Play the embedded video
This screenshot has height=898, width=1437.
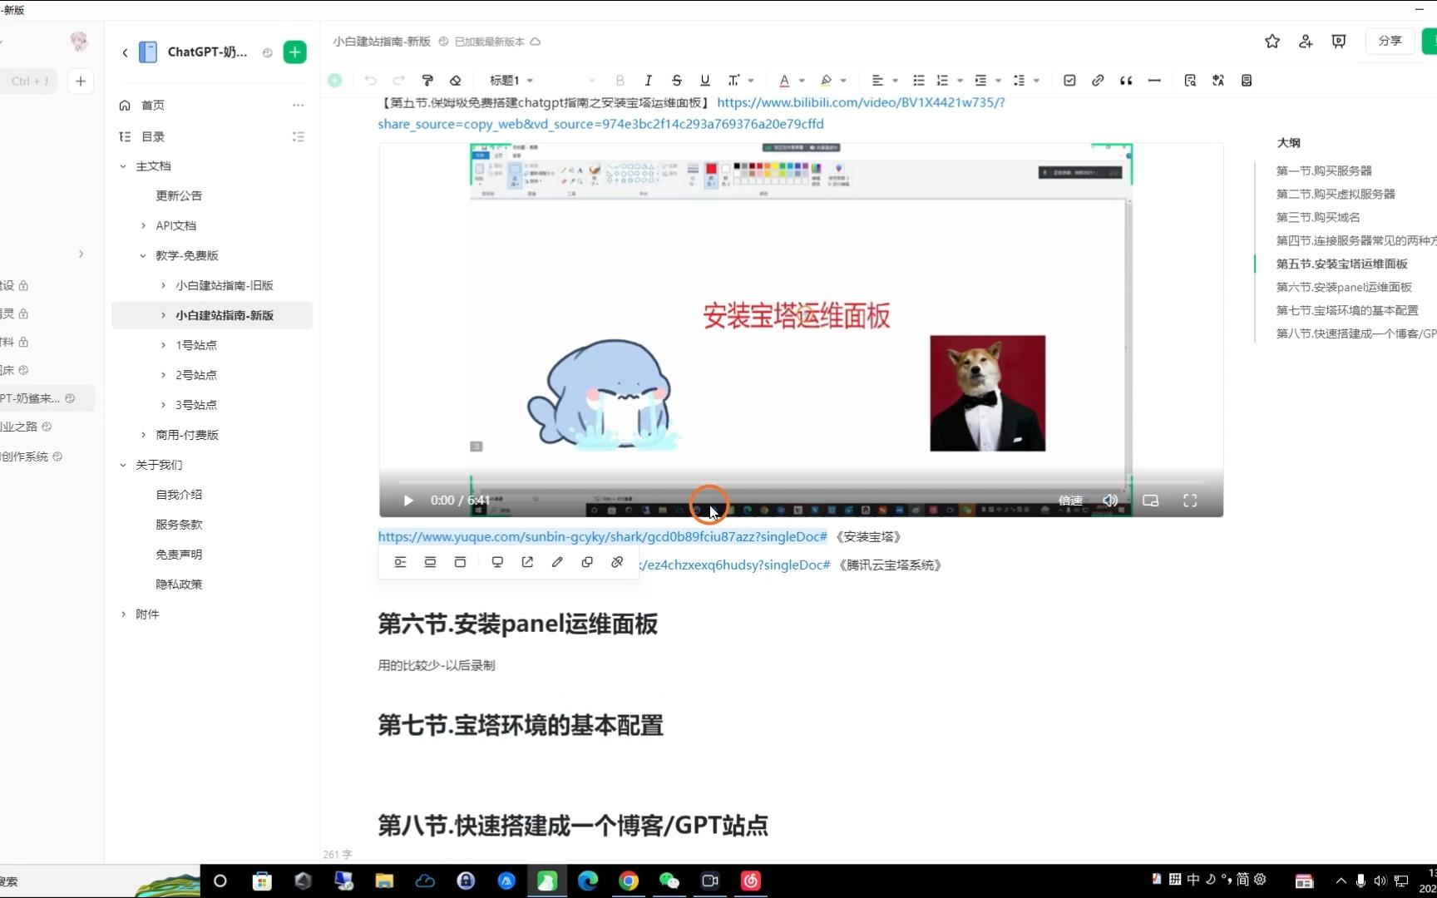tap(407, 501)
